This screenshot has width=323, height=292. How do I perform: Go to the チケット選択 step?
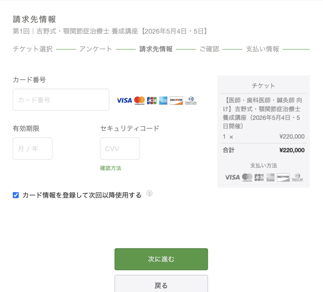[32, 49]
